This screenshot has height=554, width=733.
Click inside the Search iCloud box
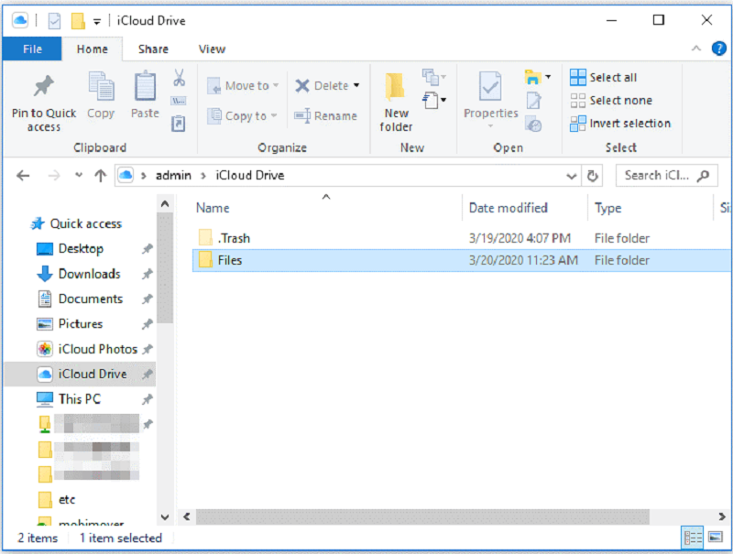(x=657, y=175)
